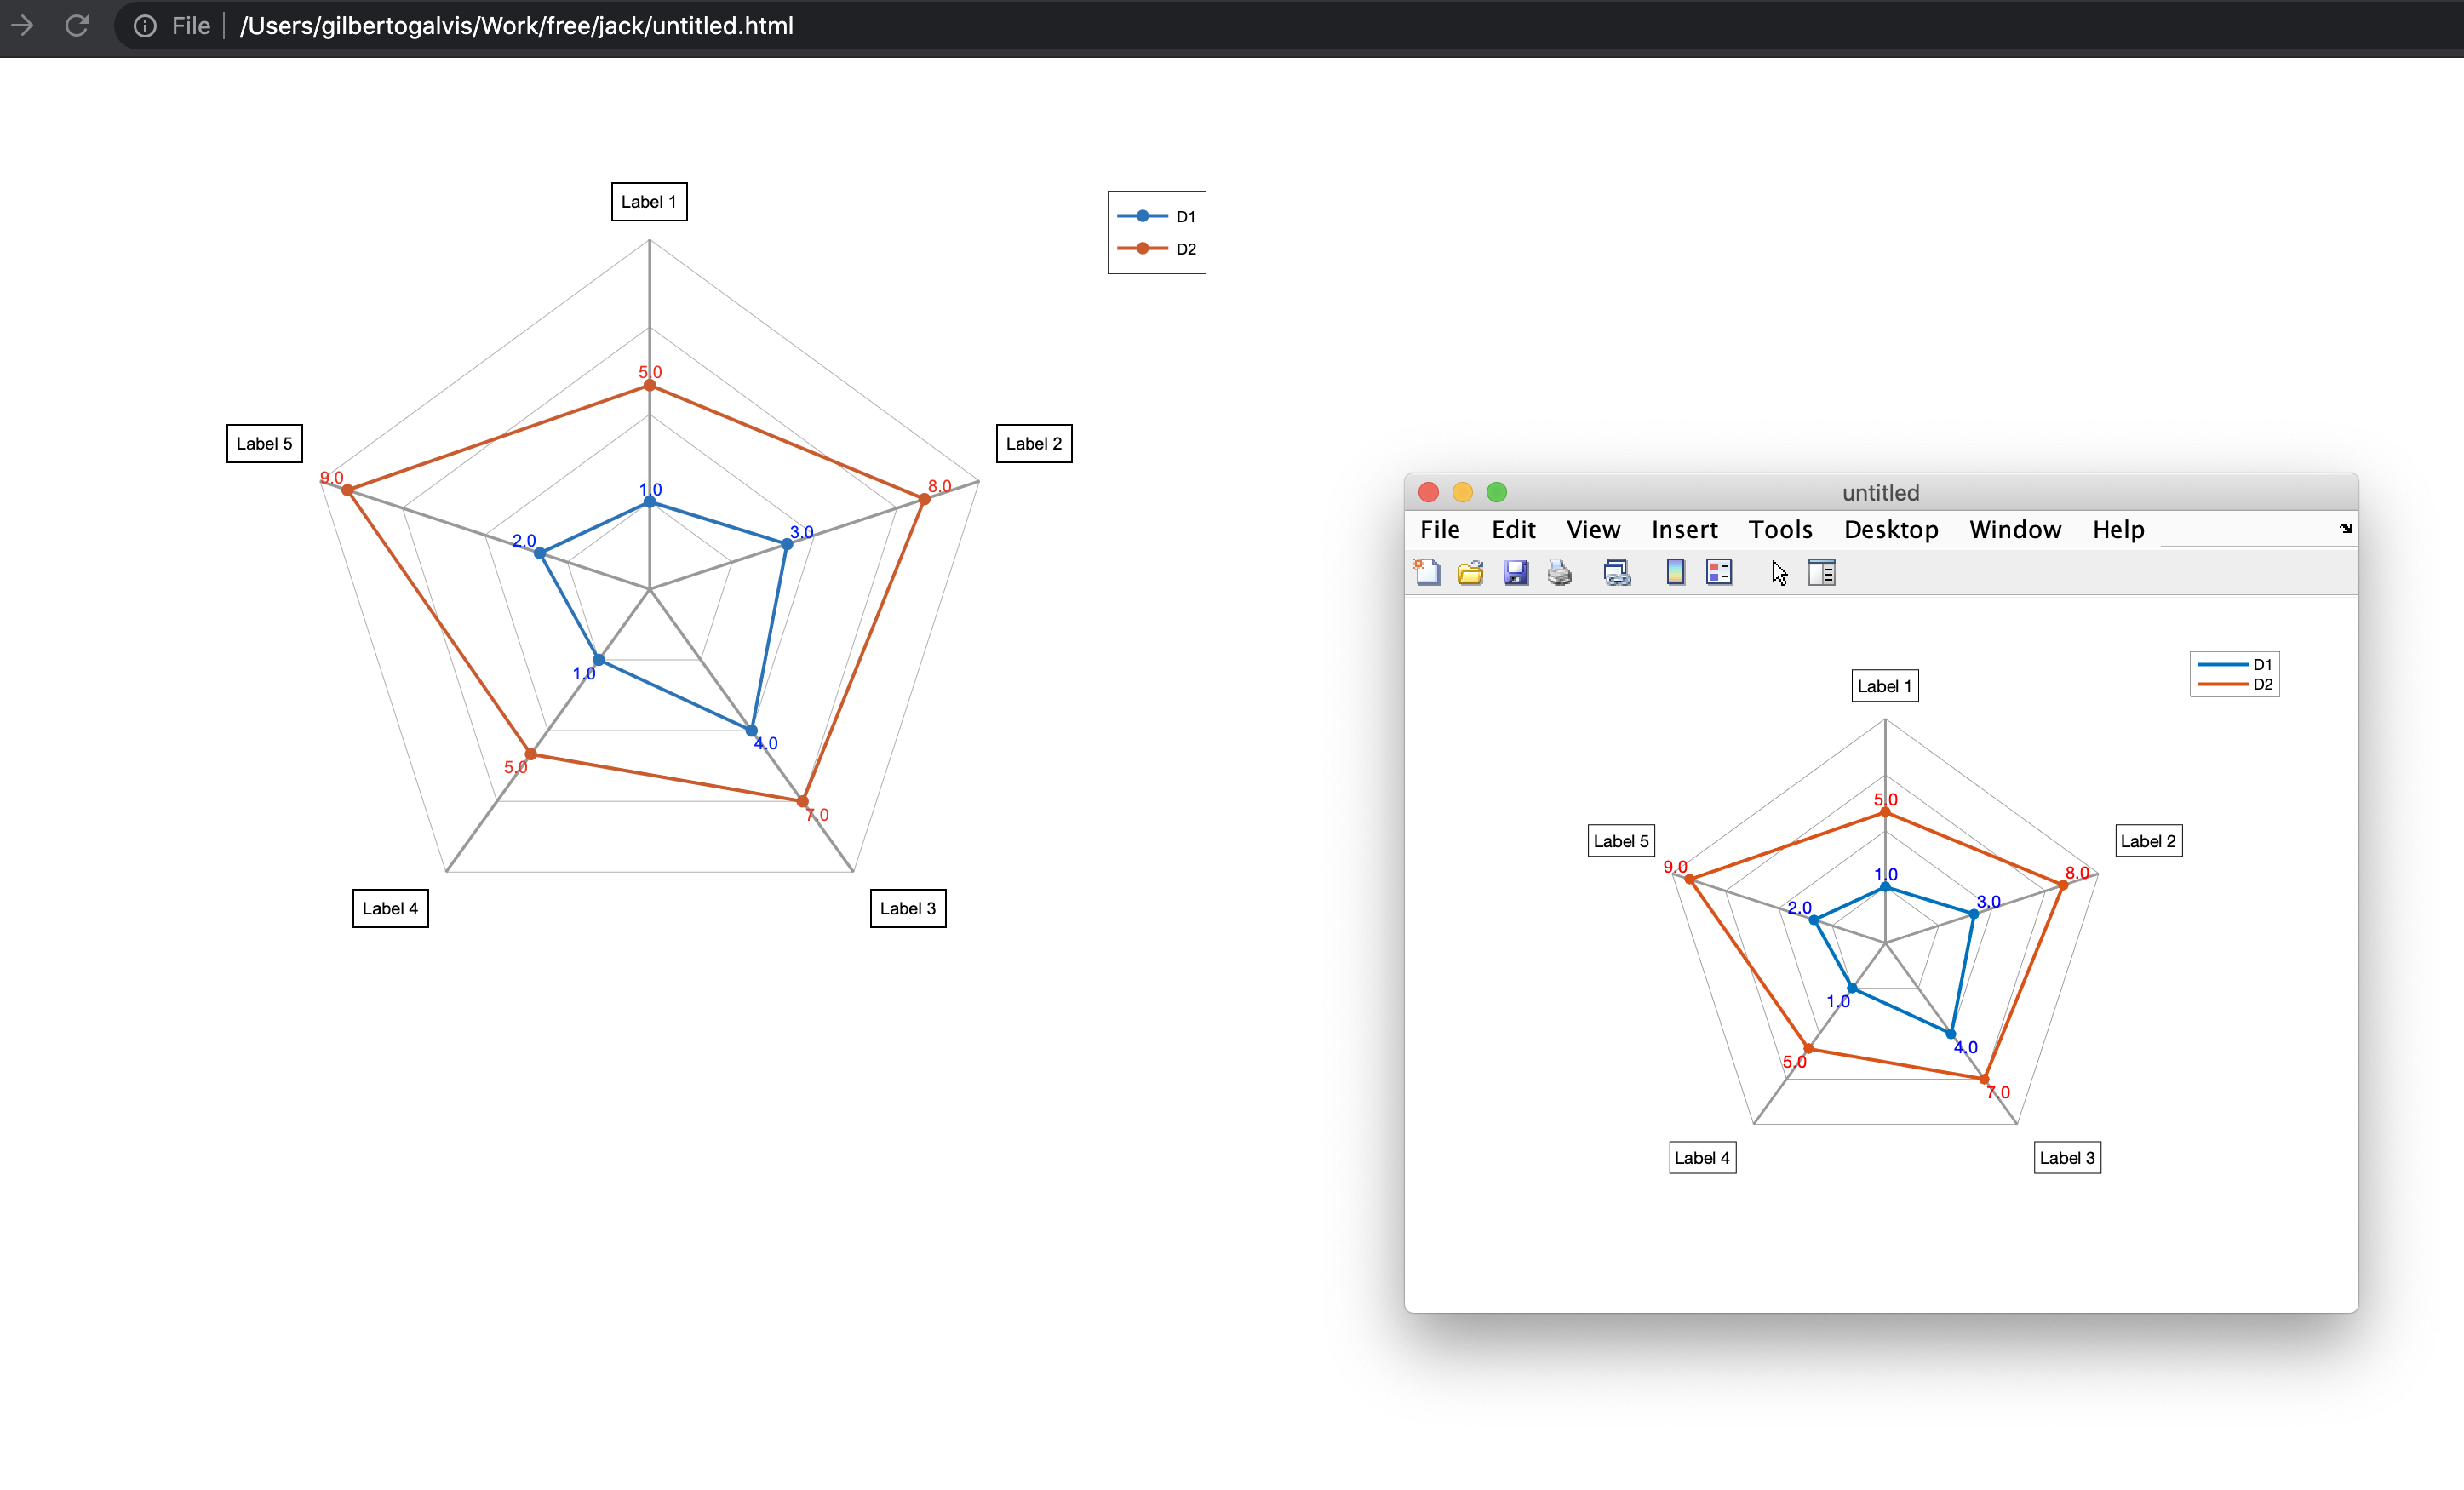Reload the untitled.html page
This screenshot has width=2464, height=1490.
pyautogui.click(x=77, y=26)
